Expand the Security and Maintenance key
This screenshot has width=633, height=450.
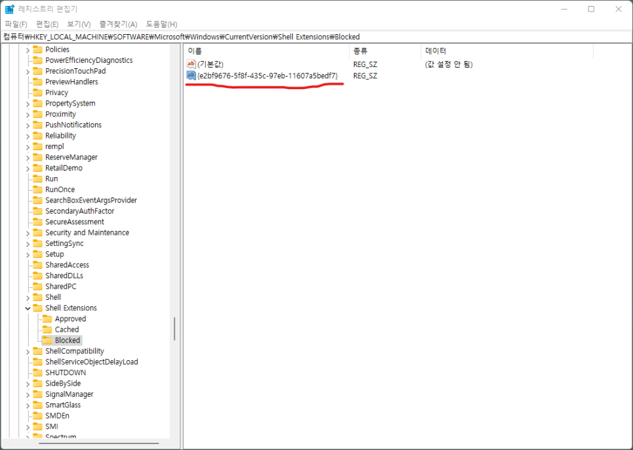click(x=28, y=233)
